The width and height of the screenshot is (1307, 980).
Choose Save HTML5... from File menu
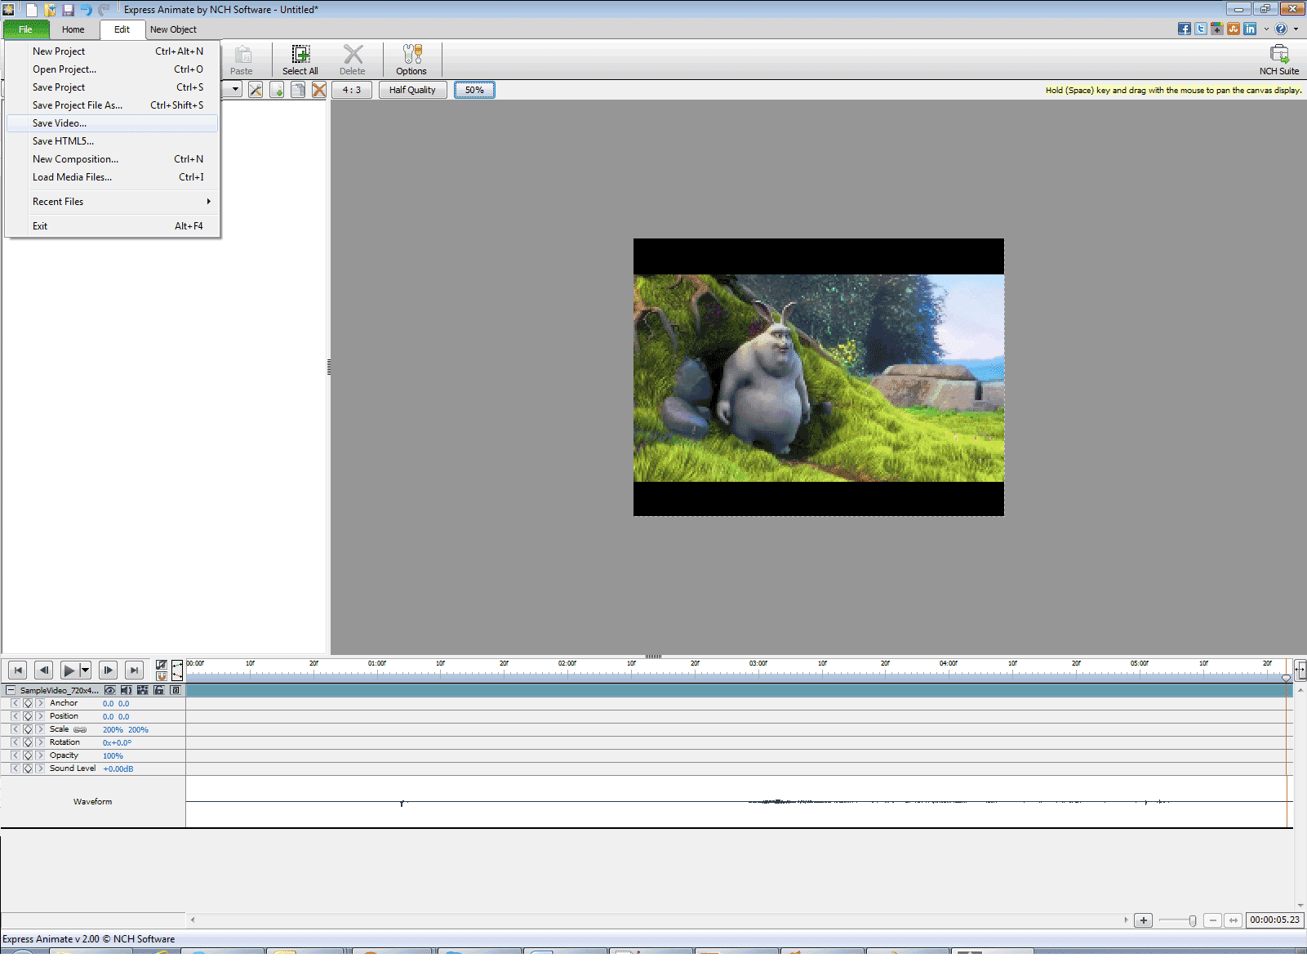[113, 141]
